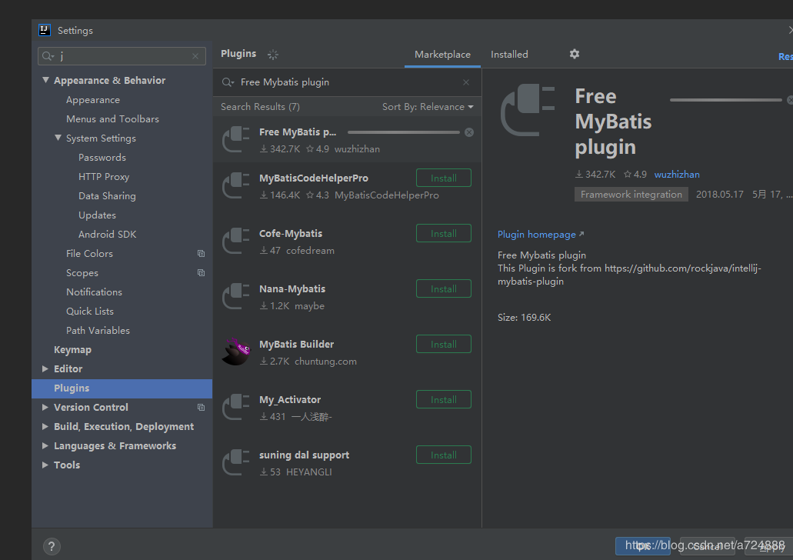The height and width of the screenshot is (560, 793).
Task: Click the File Colors project-level icon
Action: (201, 253)
